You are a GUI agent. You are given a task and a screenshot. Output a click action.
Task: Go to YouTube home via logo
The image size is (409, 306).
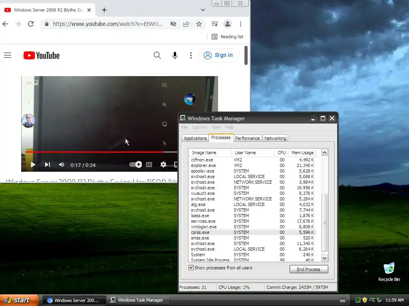[x=42, y=55]
